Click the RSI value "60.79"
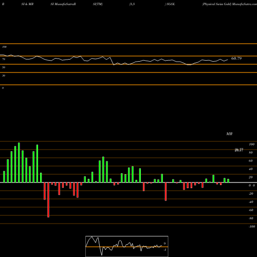The height and width of the screenshot is (257, 257). (236, 59)
